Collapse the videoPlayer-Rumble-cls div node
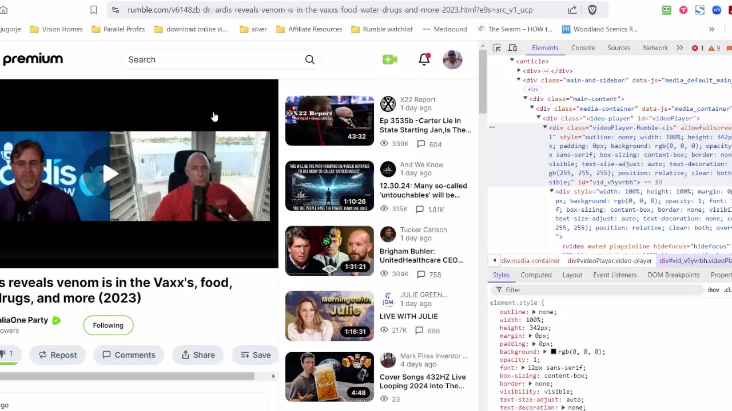Screen dimensions: 732x411 point(545,128)
